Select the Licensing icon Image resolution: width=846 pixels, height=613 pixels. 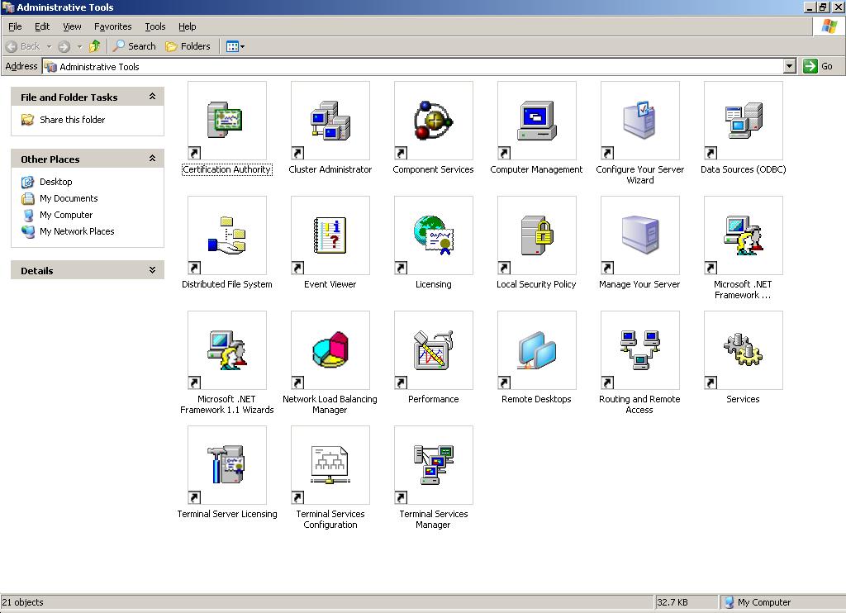point(433,235)
